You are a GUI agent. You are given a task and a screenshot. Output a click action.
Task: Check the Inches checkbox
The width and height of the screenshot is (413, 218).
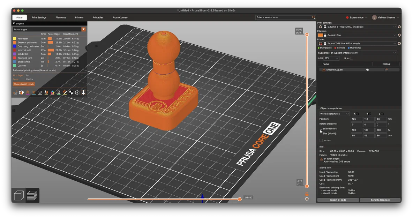tap(321, 140)
